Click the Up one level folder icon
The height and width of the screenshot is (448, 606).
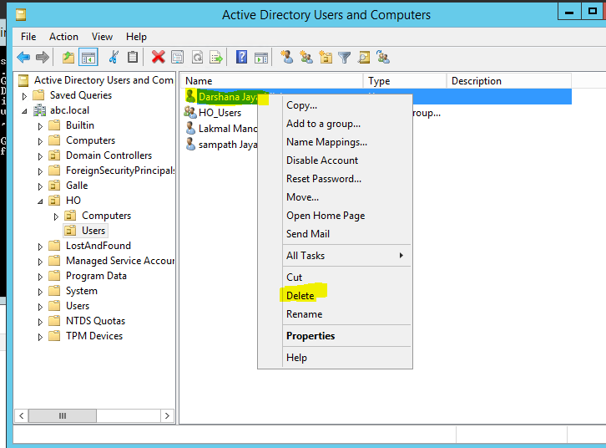[68, 58]
